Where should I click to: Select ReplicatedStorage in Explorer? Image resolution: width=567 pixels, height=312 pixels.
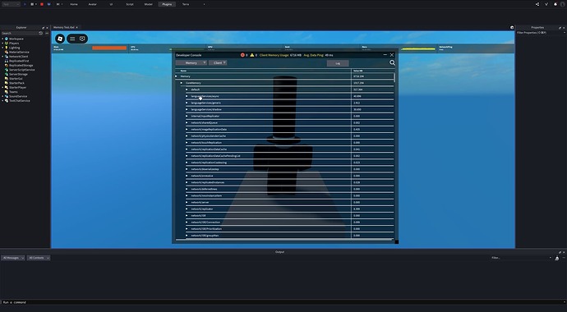pyautogui.click(x=19, y=66)
